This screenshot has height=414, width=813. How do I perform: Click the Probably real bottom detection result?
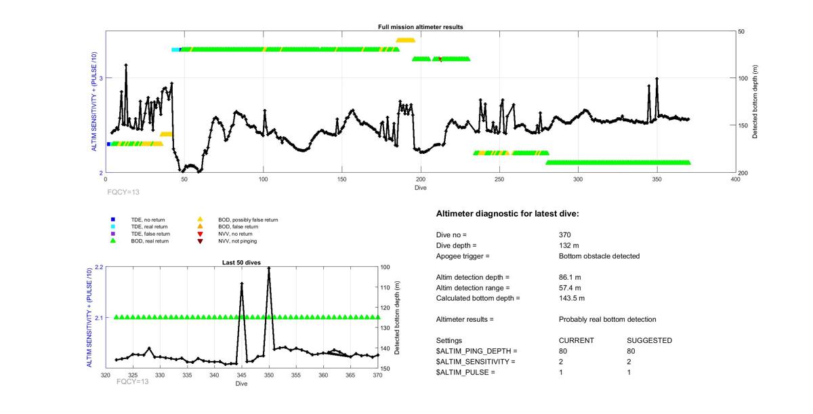coord(608,319)
